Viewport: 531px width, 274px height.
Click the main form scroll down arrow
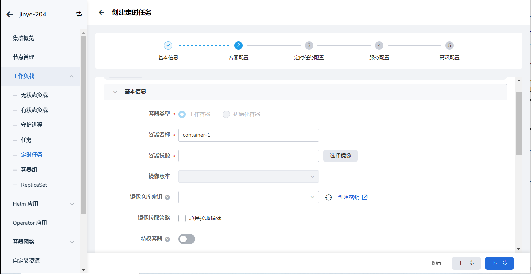coord(519,249)
